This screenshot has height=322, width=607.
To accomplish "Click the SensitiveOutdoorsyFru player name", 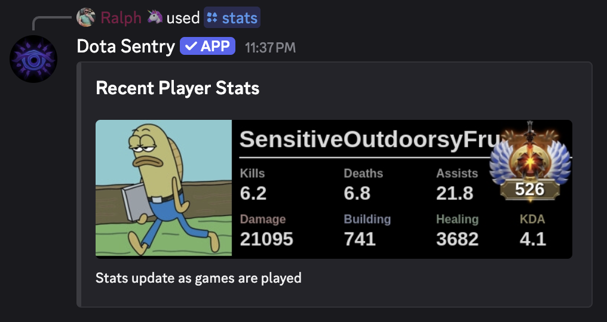I will click(369, 140).
